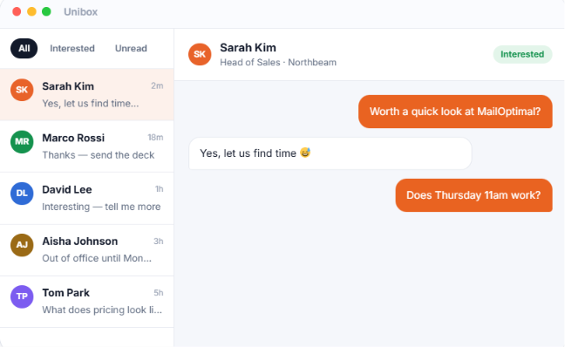Click the brown AJ avatar

coord(22,245)
